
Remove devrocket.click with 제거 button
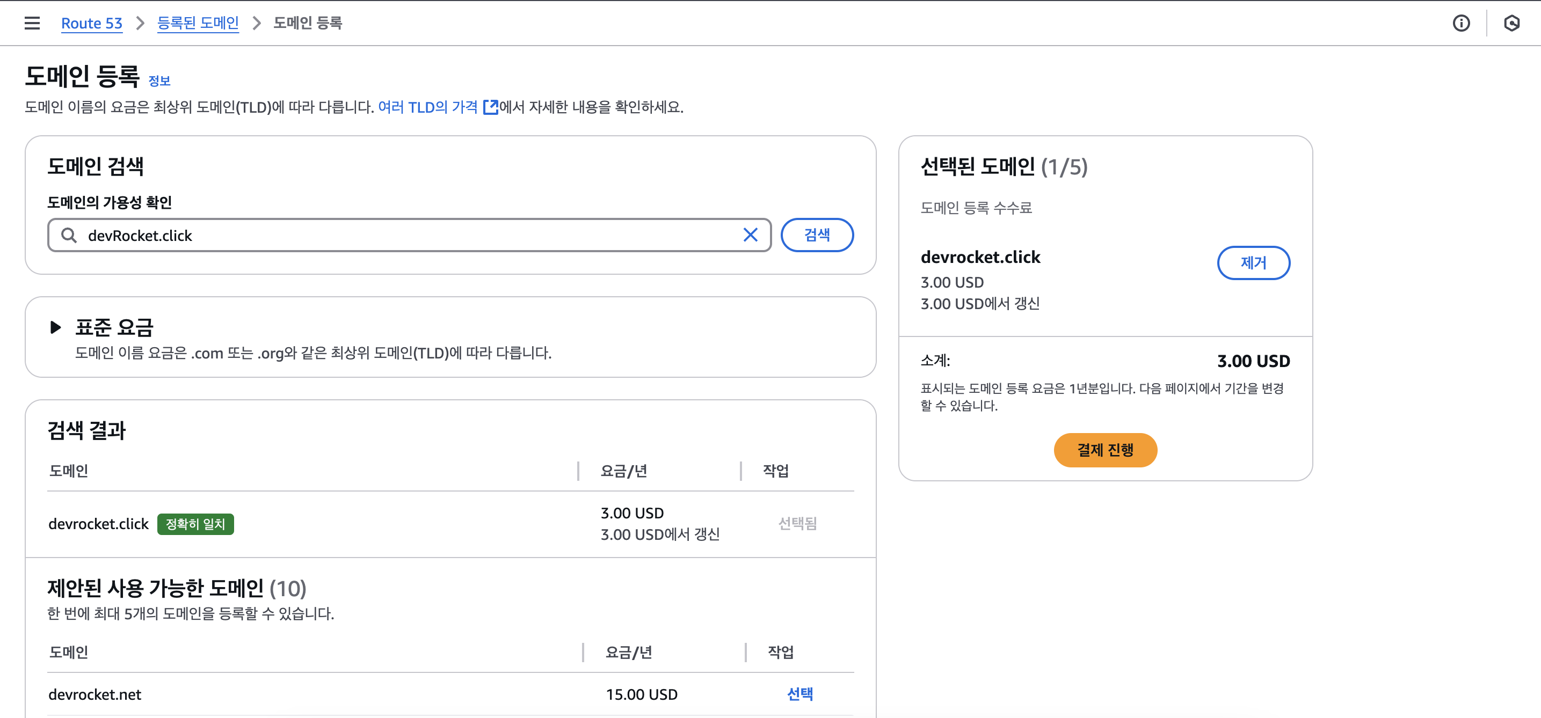click(x=1253, y=262)
